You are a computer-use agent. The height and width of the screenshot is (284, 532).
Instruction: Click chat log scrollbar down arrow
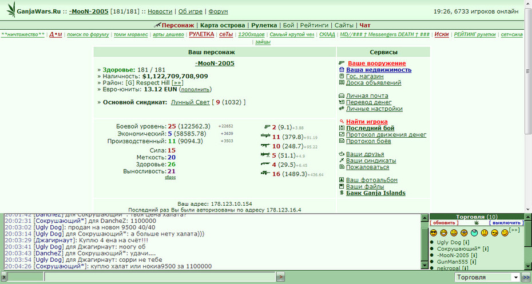[x=424, y=265]
